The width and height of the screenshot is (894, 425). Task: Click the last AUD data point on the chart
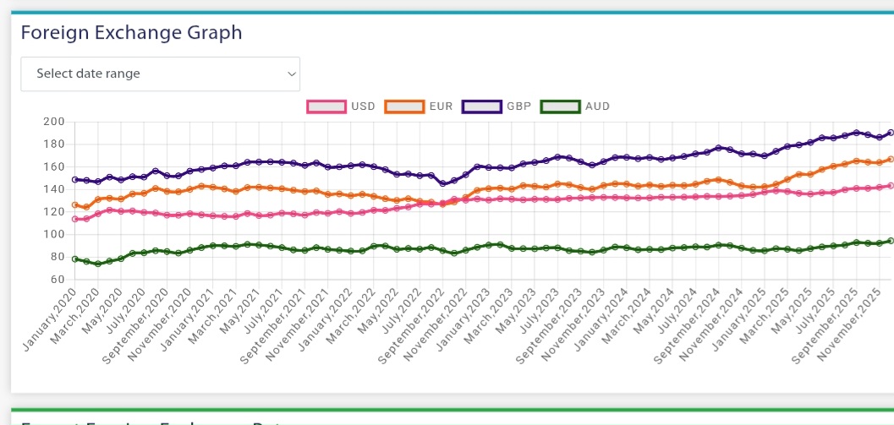tap(891, 241)
